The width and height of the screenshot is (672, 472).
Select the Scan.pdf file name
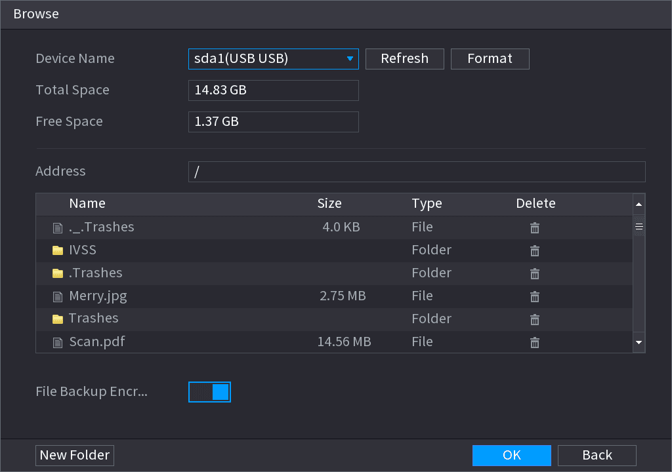click(x=97, y=342)
